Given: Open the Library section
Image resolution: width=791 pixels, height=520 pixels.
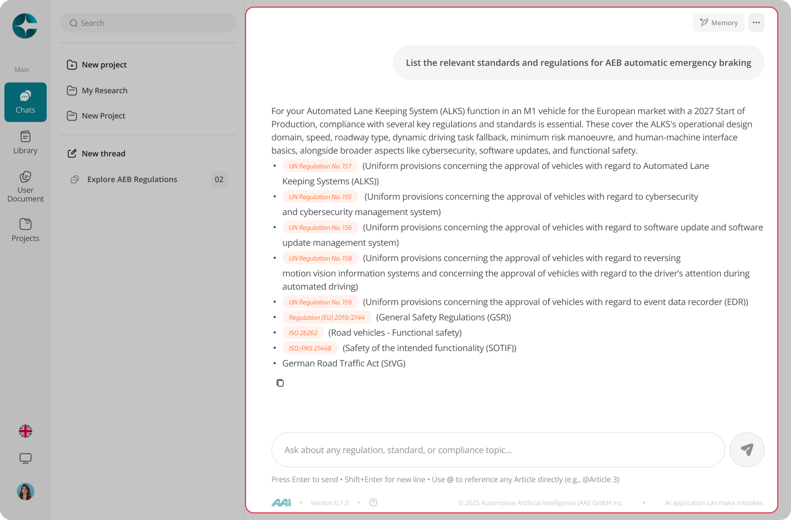Looking at the screenshot, I should point(25,143).
